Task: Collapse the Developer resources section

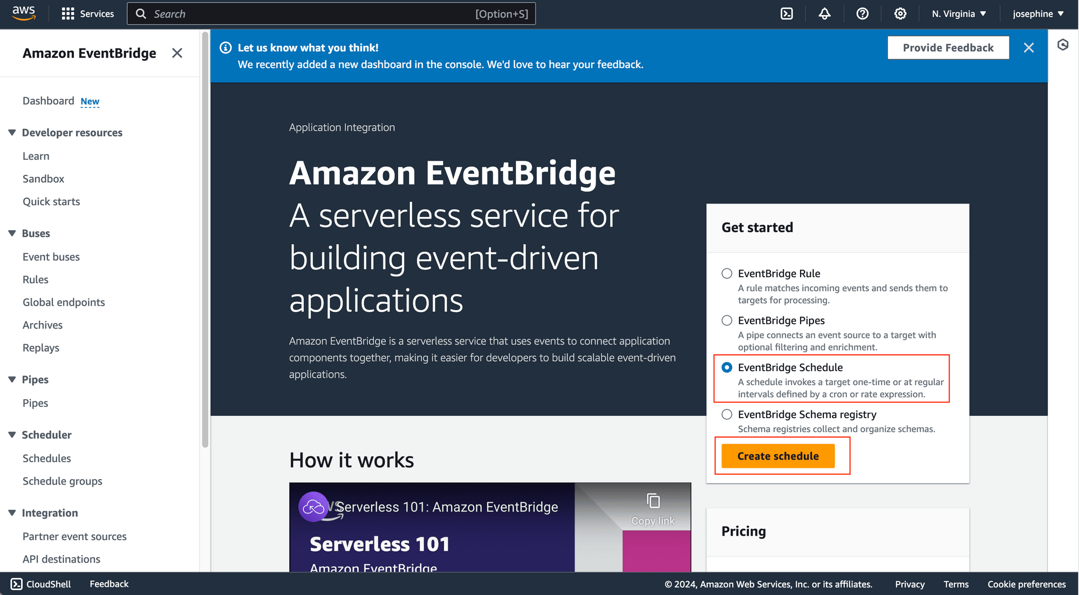Action: click(x=12, y=133)
